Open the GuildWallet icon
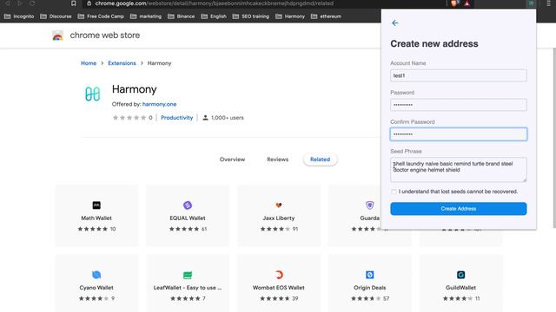 click(461, 275)
